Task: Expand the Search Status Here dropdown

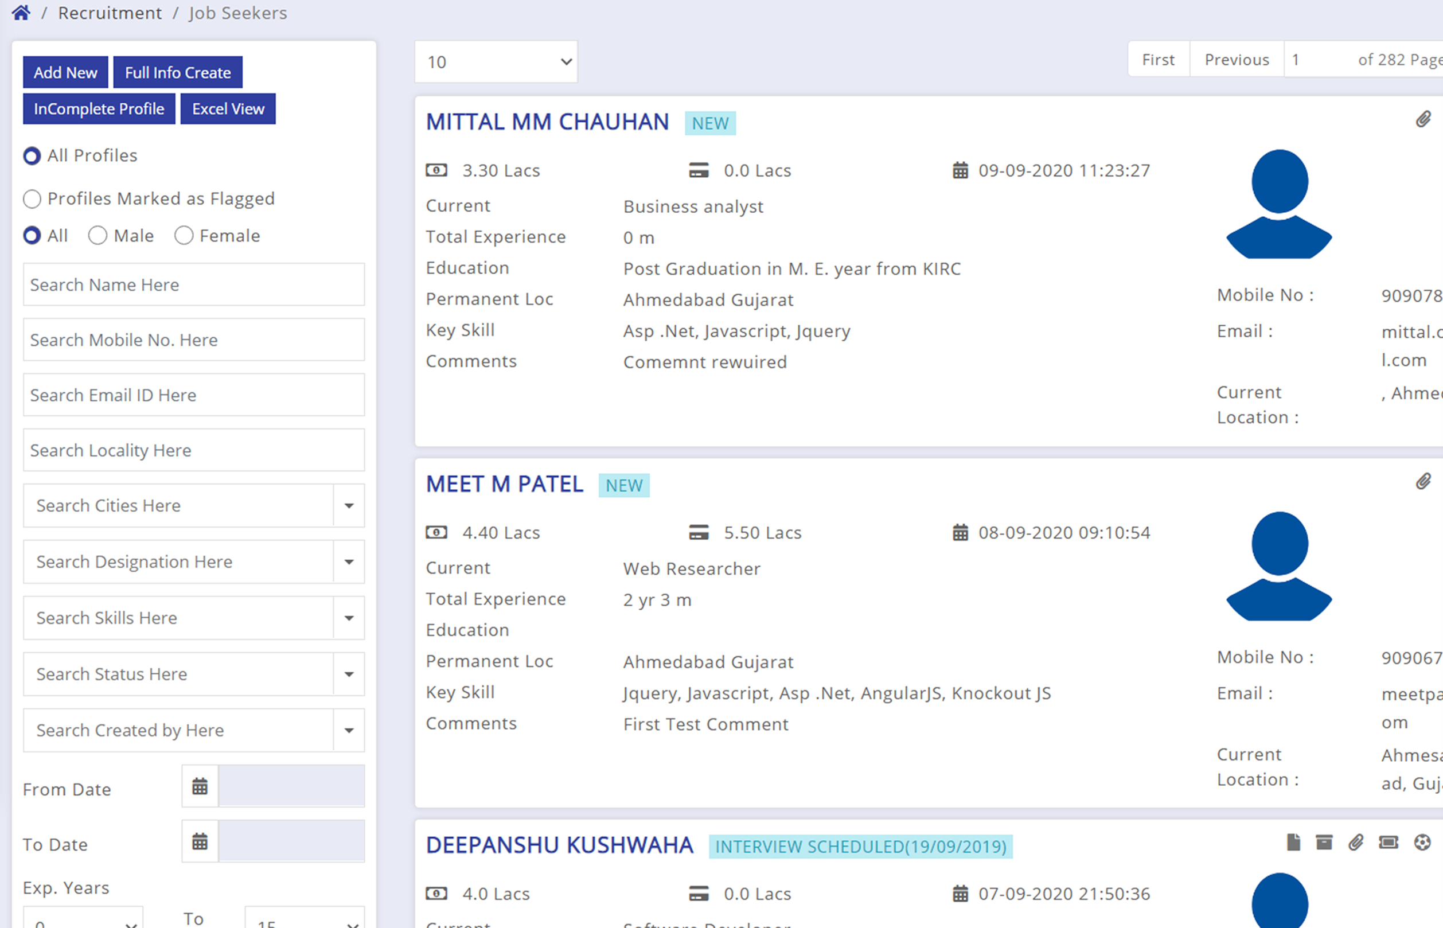Action: coord(349,674)
